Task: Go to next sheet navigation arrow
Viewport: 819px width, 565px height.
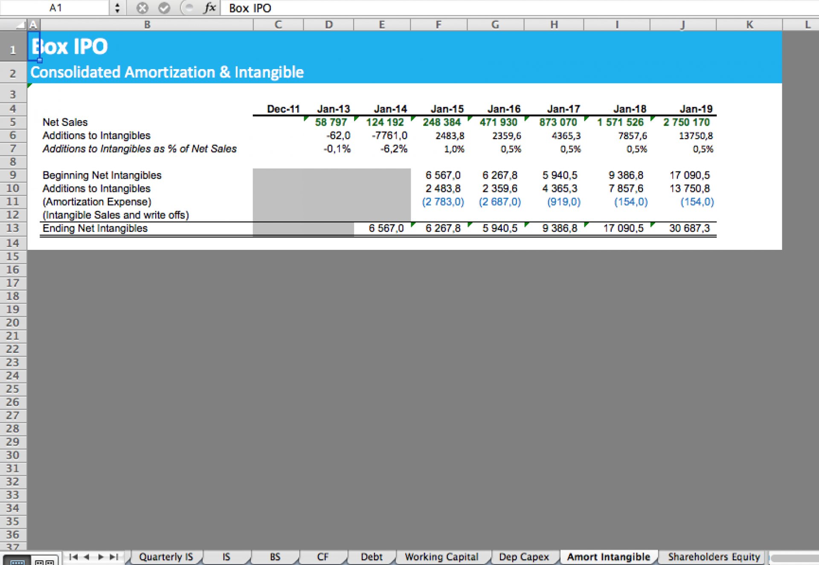Action: click(101, 557)
